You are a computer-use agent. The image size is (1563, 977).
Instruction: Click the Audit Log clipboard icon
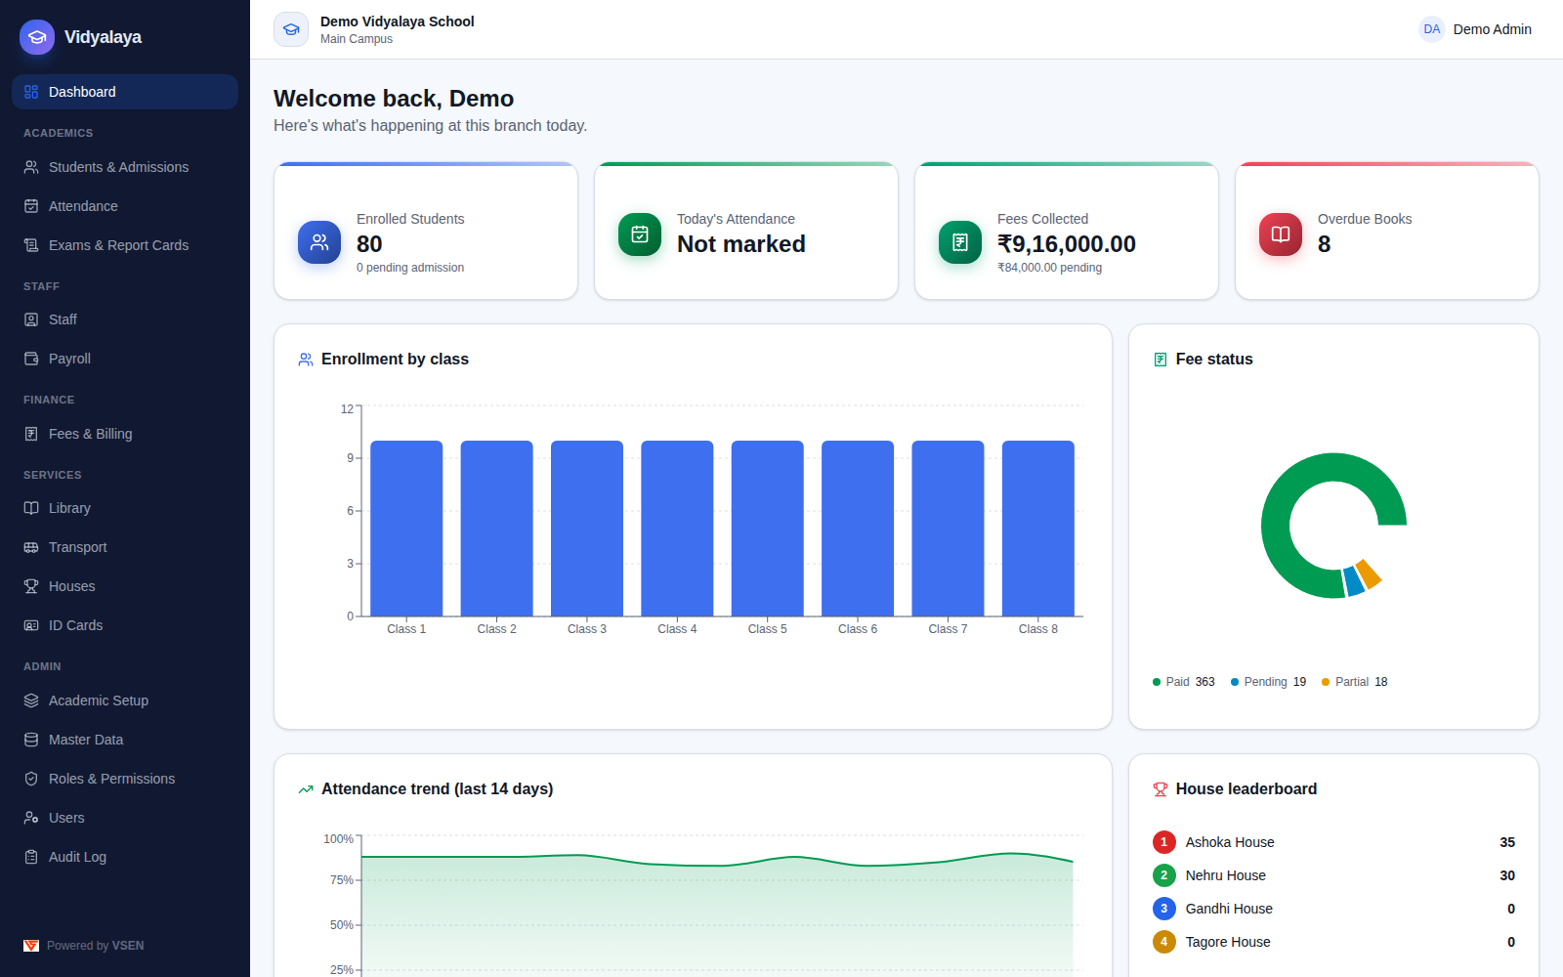pos(31,857)
